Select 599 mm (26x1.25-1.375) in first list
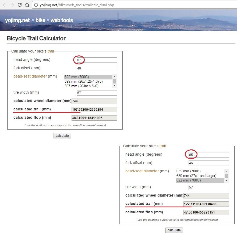This screenshot has width=237, height=234. (83, 81)
